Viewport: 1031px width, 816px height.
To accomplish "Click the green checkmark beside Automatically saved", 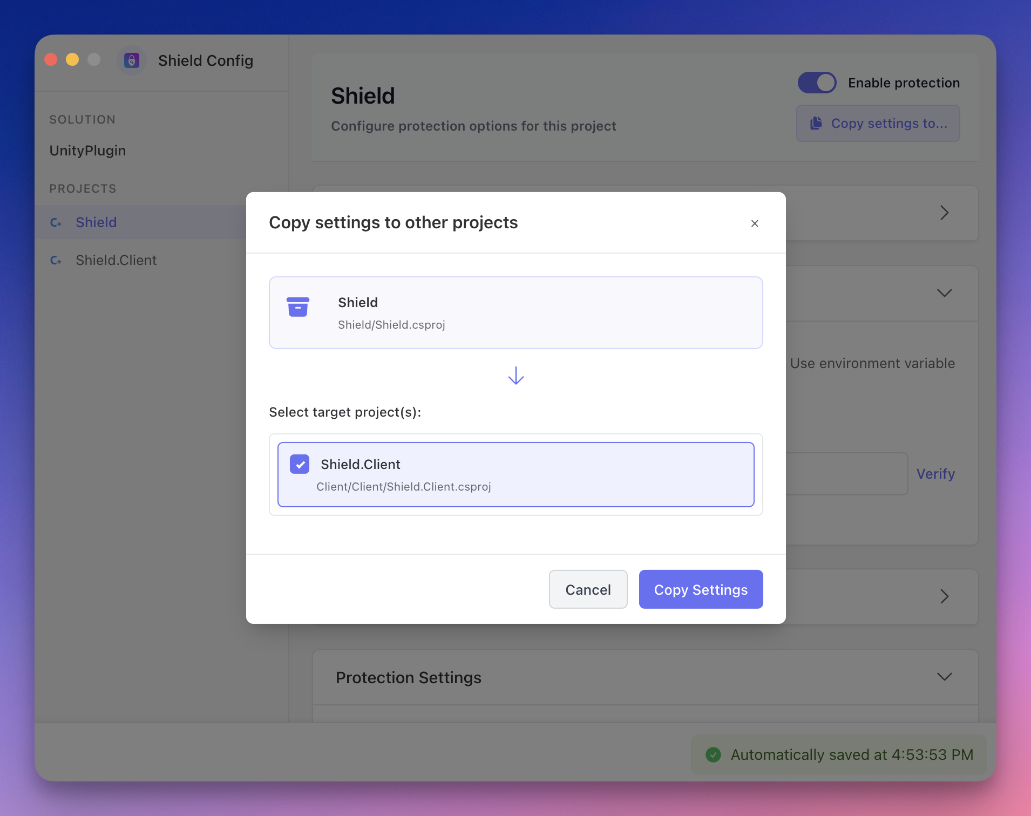I will click(714, 755).
